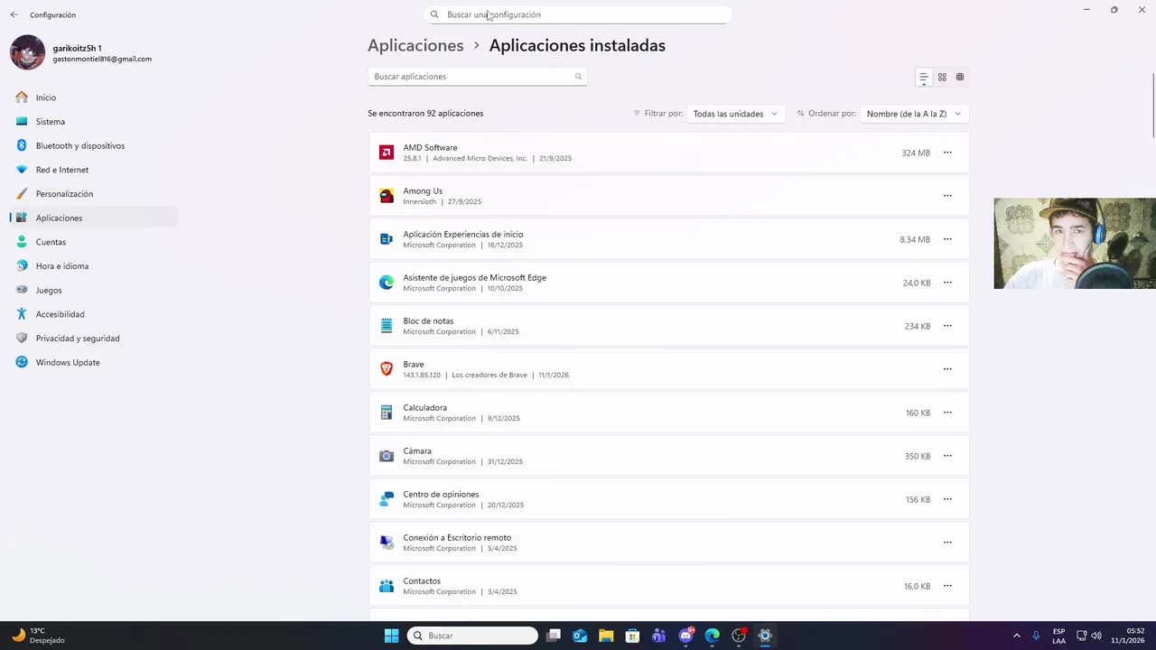
Task: Open Outlook from the taskbar
Action: [x=580, y=636]
